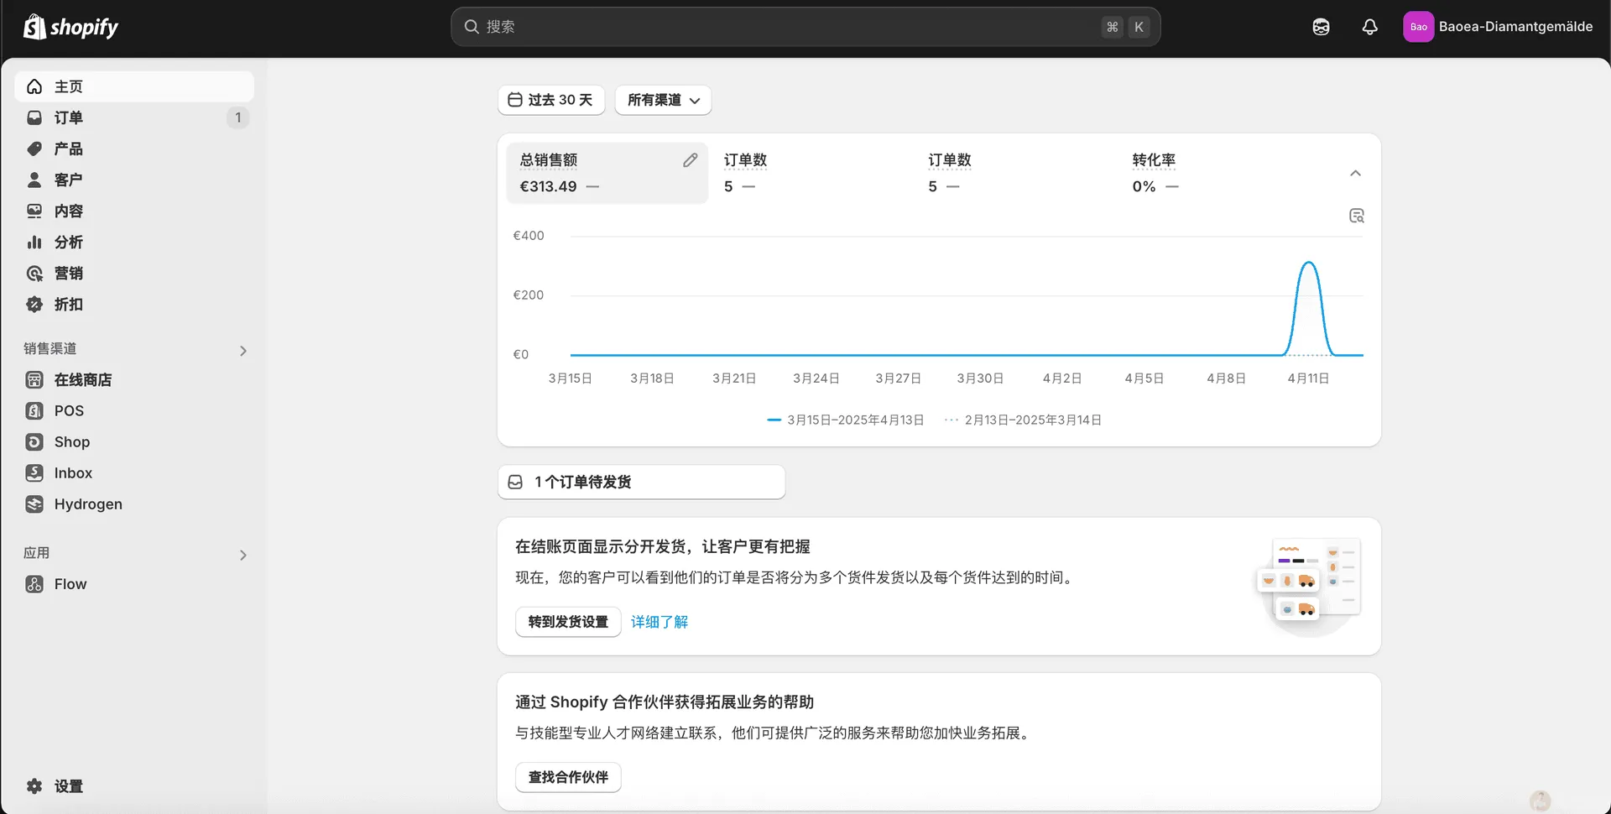Click the 查找合作伙伴 button
The width and height of the screenshot is (1611, 814).
pyautogui.click(x=568, y=777)
